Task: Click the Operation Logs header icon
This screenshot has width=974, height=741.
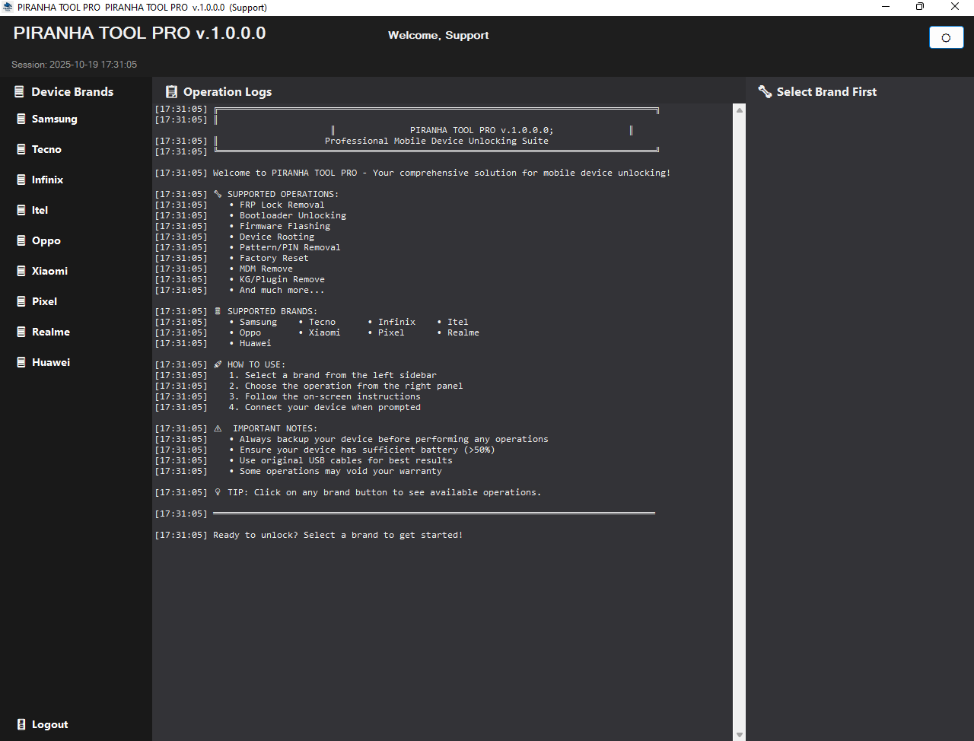Action: click(x=172, y=92)
